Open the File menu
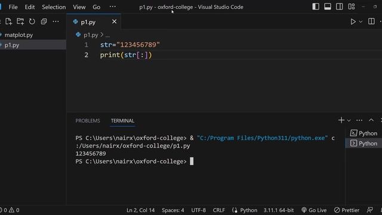This screenshot has height=215, width=382. [x=13, y=7]
